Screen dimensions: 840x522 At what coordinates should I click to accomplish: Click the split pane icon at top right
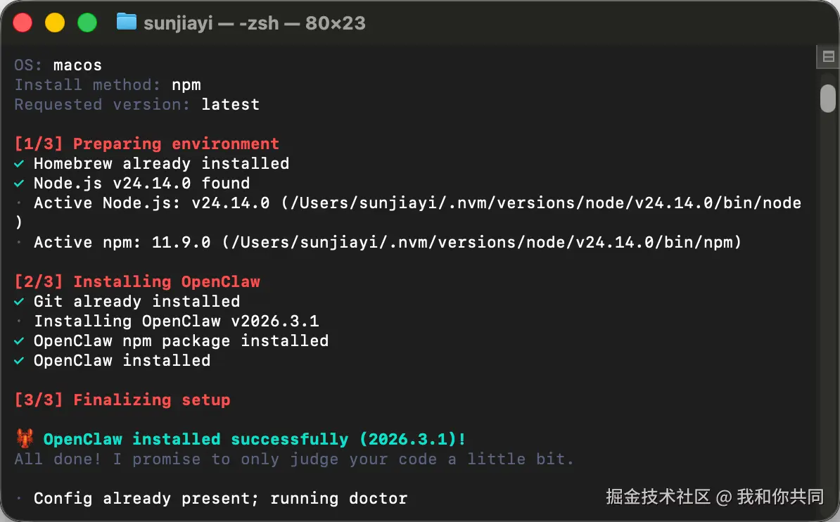click(827, 56)
